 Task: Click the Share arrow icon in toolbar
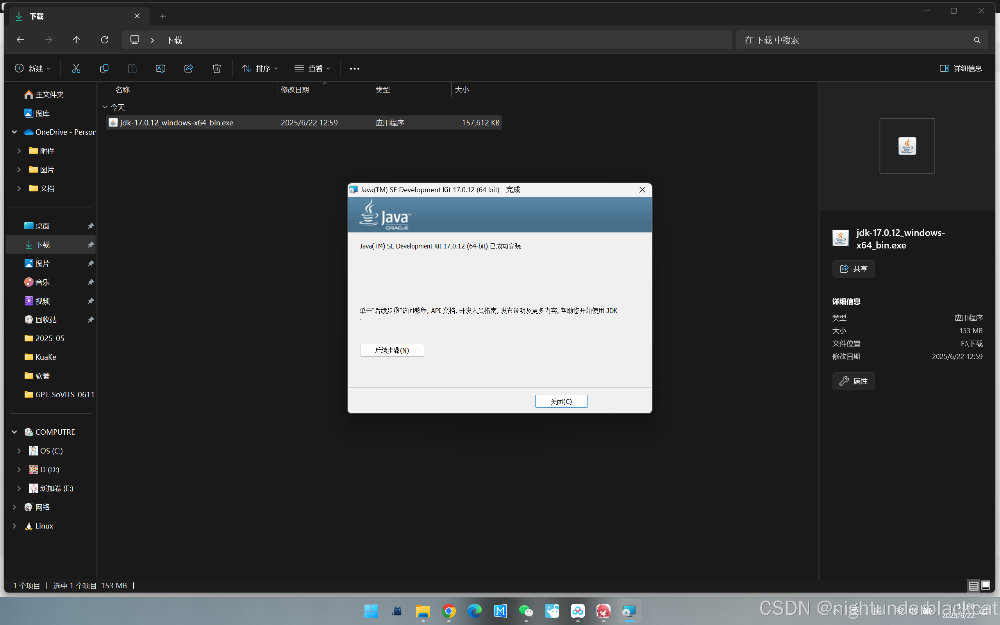tap(188, 68)
